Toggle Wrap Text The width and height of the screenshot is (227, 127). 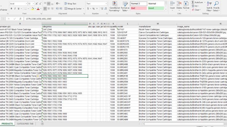click(x=70, y=4)
